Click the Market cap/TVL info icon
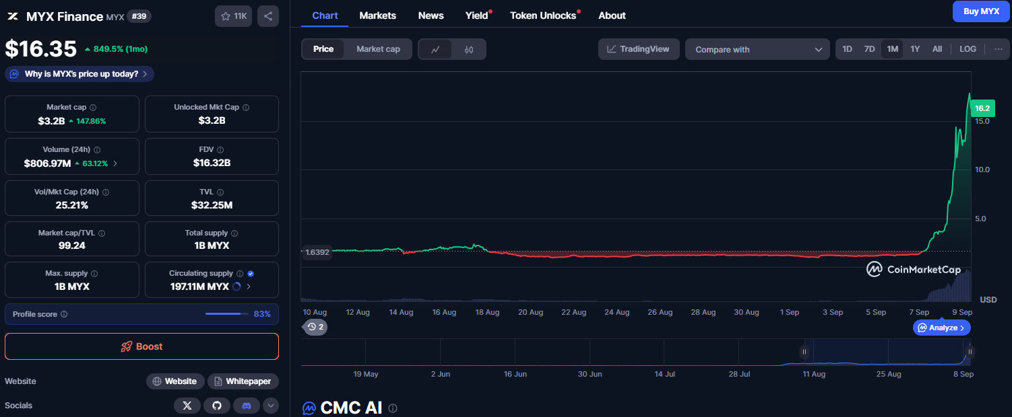The height and width of the screenshot is (417, 1012). 102,233
